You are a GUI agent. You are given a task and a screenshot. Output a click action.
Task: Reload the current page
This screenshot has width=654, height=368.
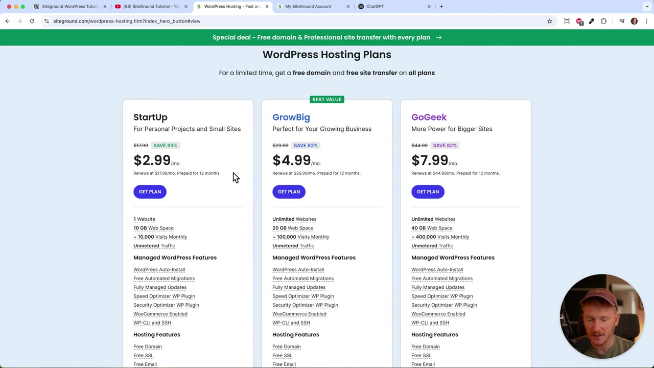tap(32, 21)
